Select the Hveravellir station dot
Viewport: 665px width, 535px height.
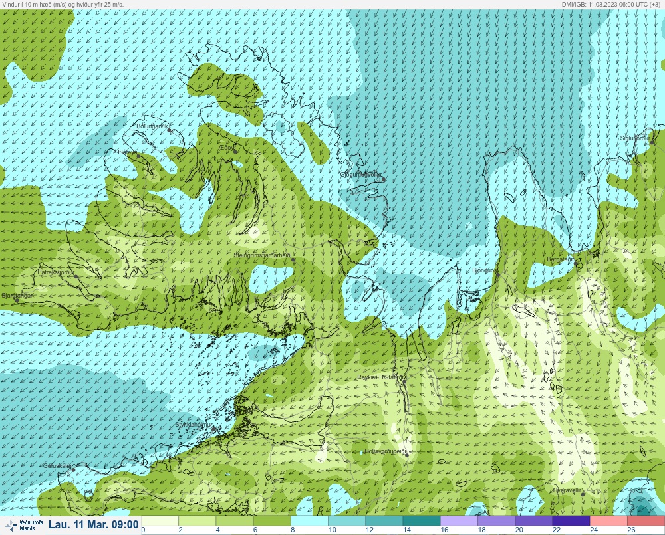coord(584,494)
